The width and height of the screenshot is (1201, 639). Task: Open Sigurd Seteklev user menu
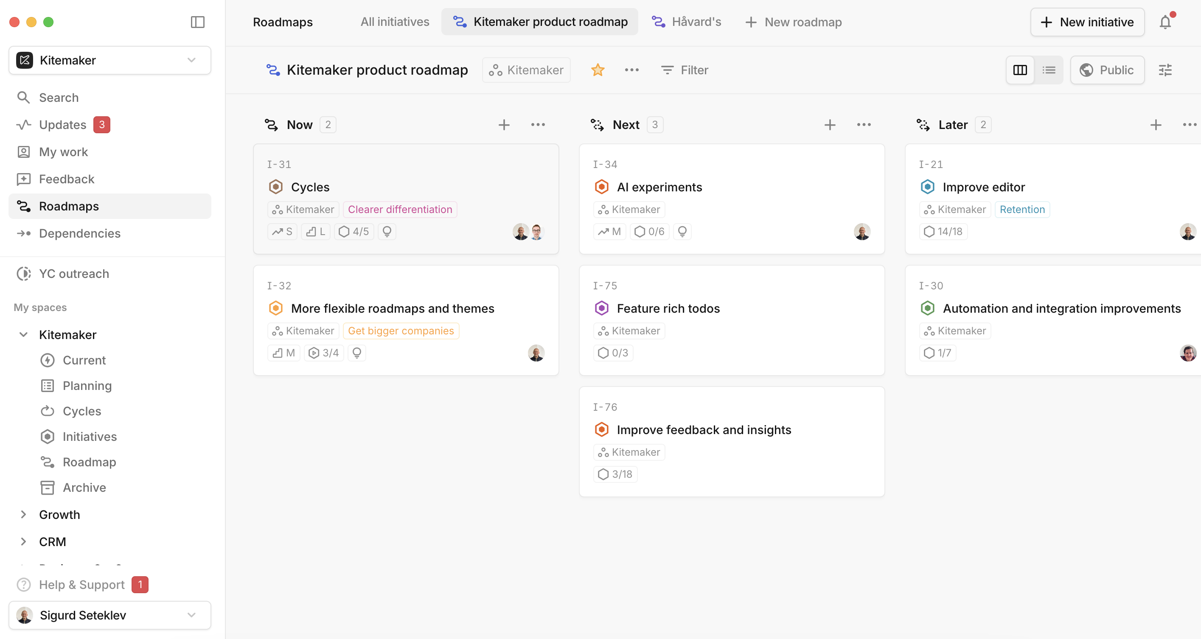click(x=109, y=615)
